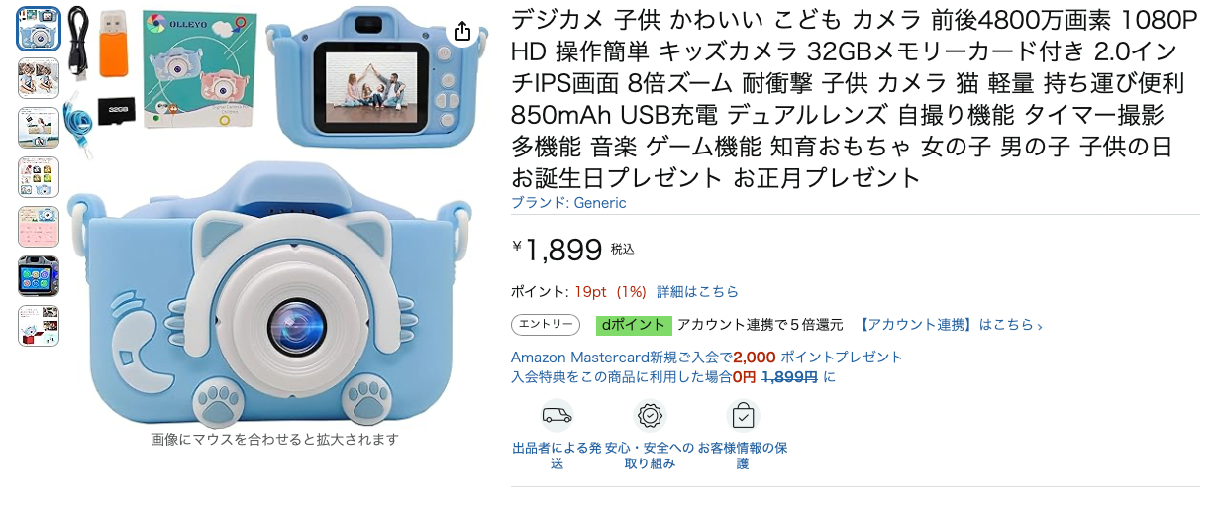Click the 詳細はこちら points detail link

[x=697, y=292]
